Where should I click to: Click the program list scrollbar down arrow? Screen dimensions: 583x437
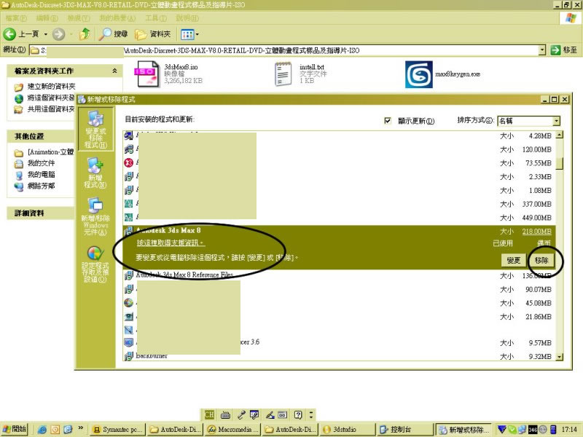tap(559, 357)
